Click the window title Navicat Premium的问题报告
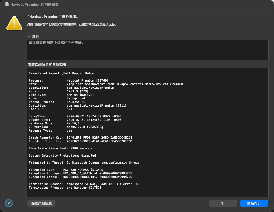Screen dimensions: 274x212 35,4
